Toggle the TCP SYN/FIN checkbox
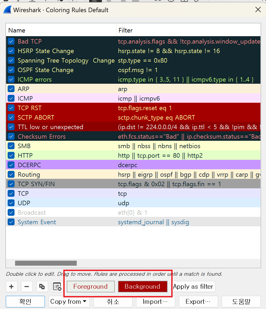The height and width of the screenshot is (309, 266). [x=11, y=184]
